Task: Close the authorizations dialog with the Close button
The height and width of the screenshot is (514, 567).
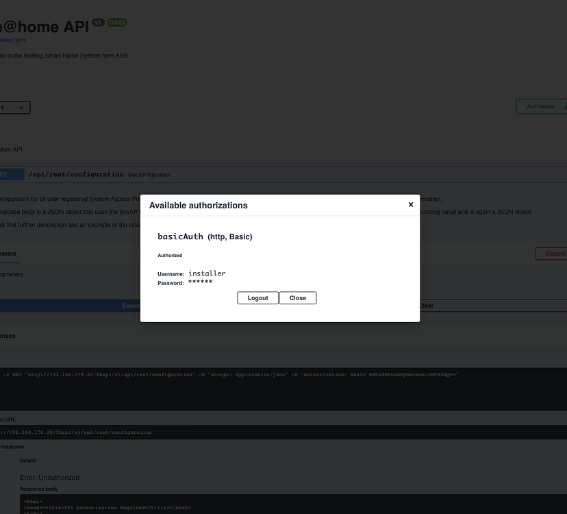Action: (x=298, y=297)
